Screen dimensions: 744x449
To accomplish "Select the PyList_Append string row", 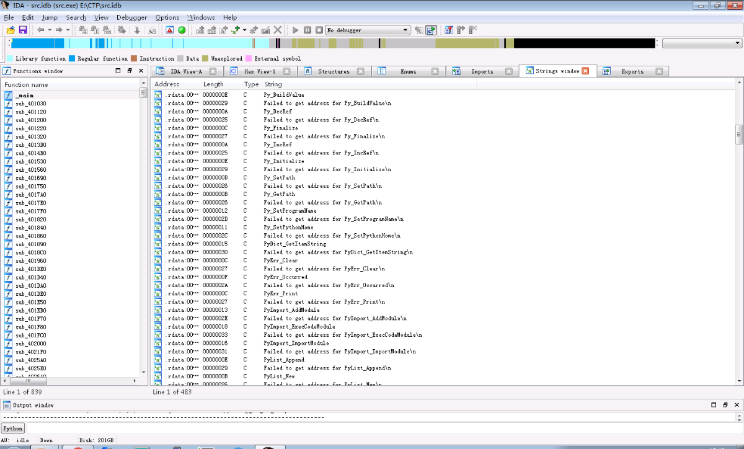I will click(444, 360).
